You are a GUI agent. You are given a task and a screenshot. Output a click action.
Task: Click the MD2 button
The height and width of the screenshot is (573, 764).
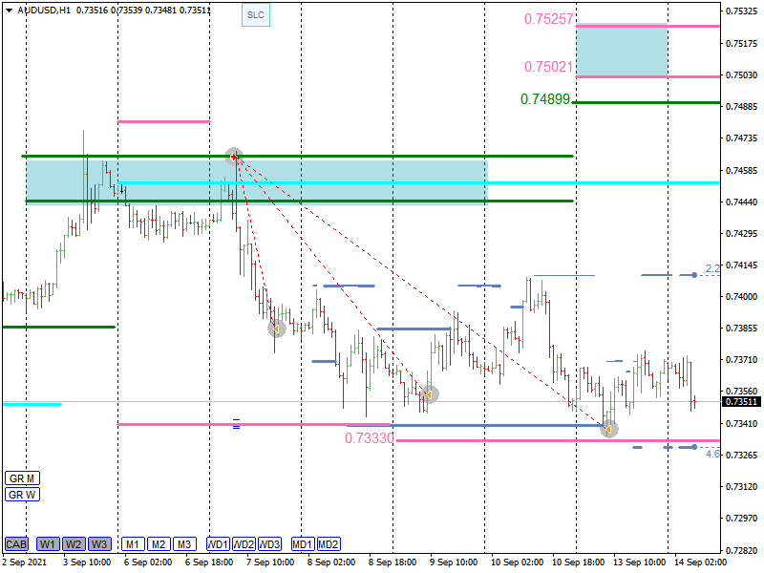[x=329, y=544]
